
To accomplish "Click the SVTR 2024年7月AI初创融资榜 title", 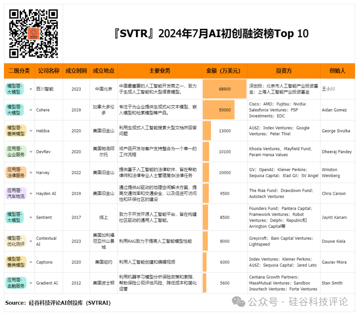I will tap(211, 34).
